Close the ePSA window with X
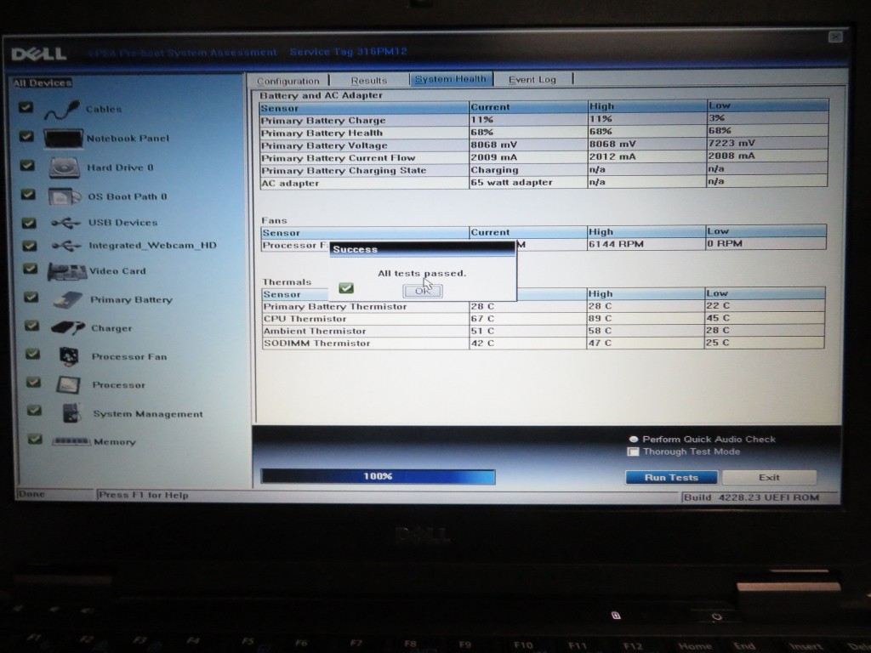Screen dimensions: 871x653 [835, 37]
